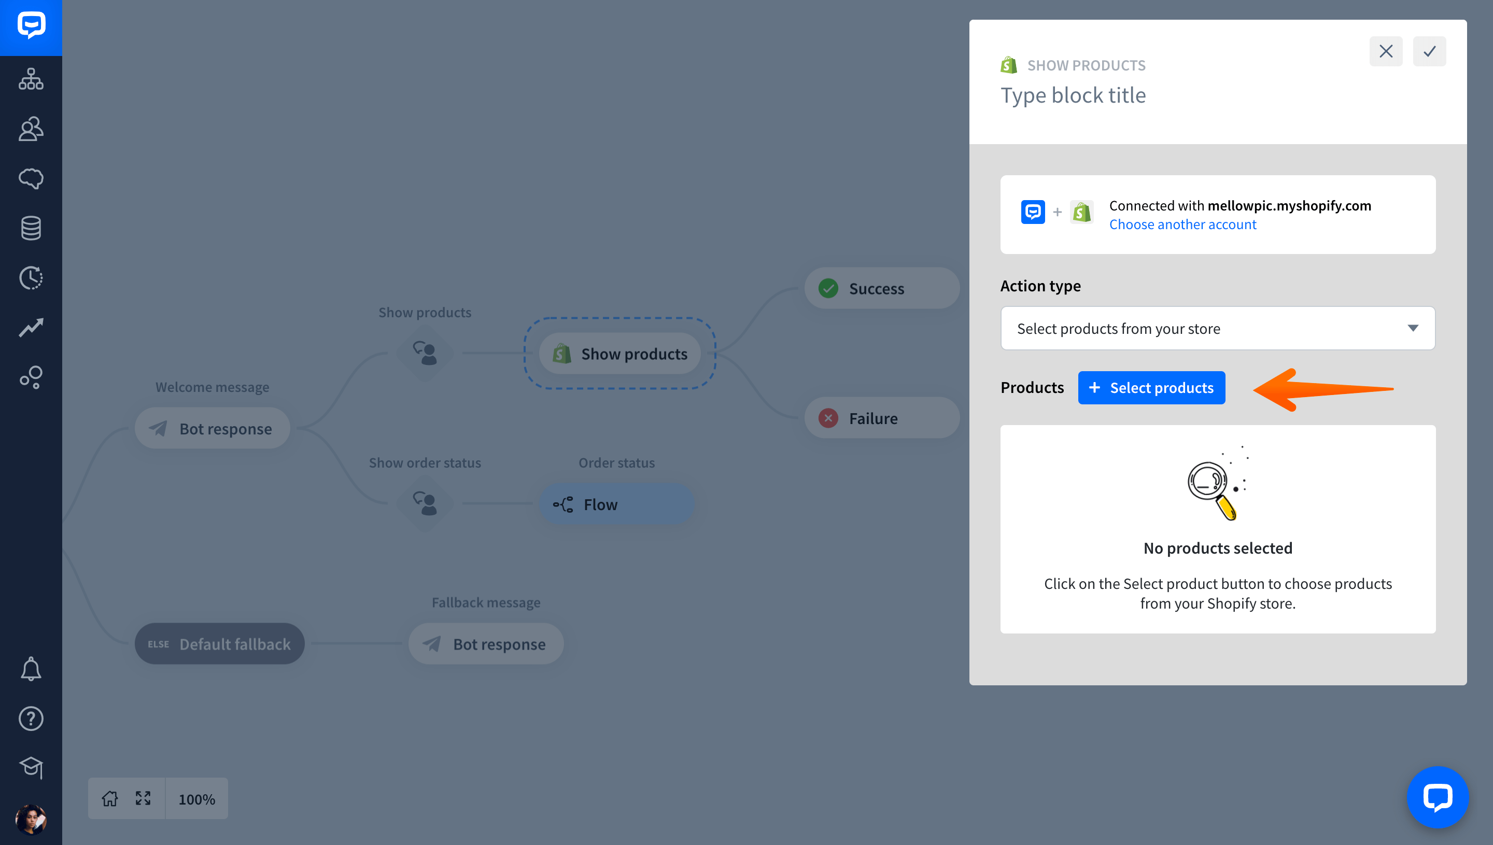Select the Flow block

pos(616,504)
